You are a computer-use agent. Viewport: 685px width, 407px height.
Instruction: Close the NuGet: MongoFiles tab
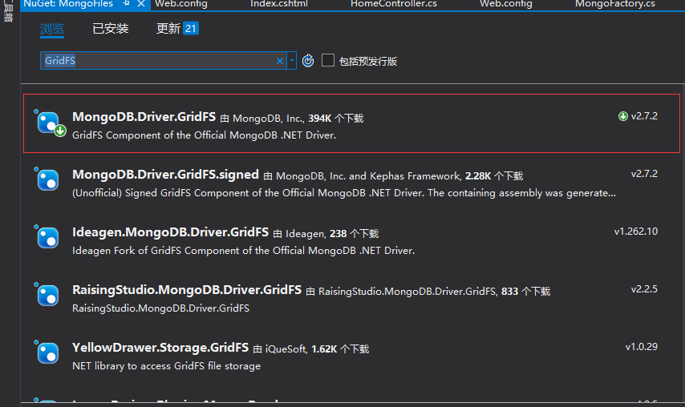coord(141,3)
